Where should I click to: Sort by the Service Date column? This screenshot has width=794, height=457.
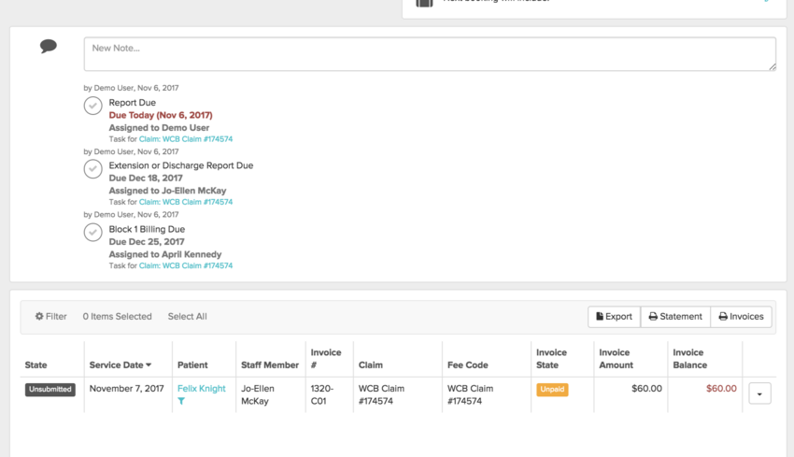click(120, 364)
